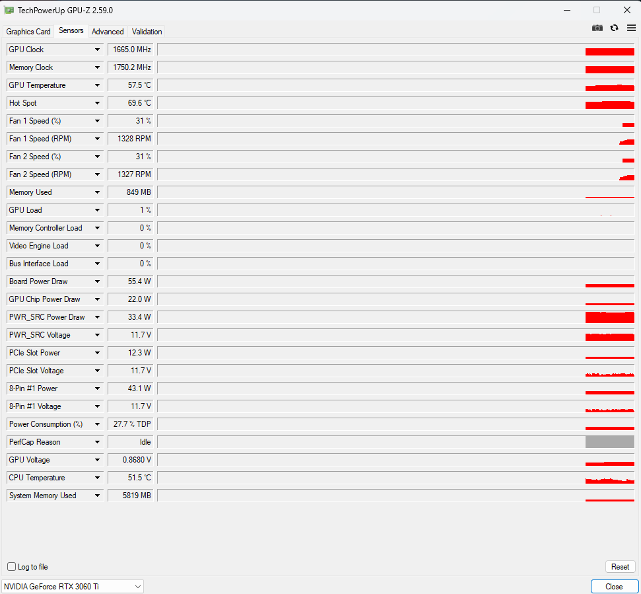Click the GPU Temperature reading 57.5 °C
The width and height of the screenshot is (641, 594).
(x=131, y=85)
